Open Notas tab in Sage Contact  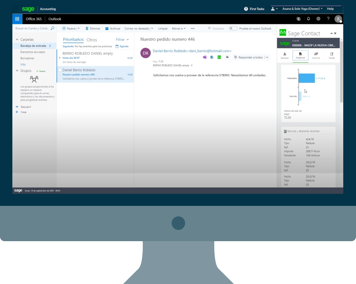(332, 56)
